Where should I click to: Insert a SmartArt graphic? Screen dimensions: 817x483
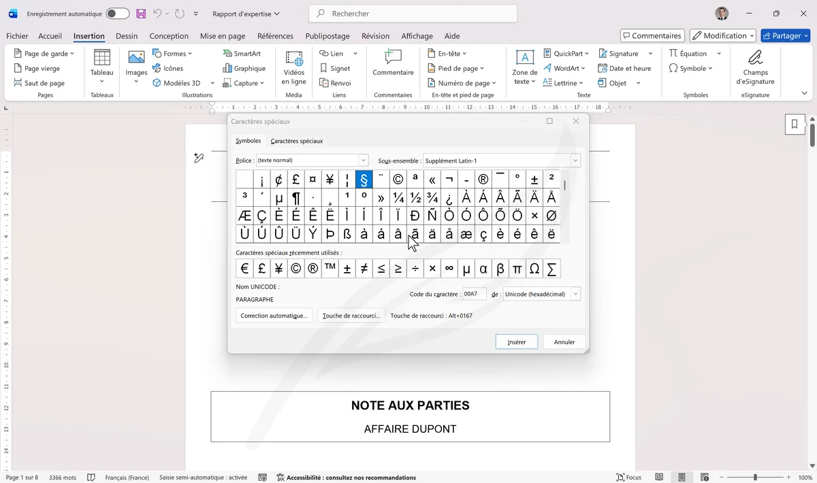tap(244, 53)
